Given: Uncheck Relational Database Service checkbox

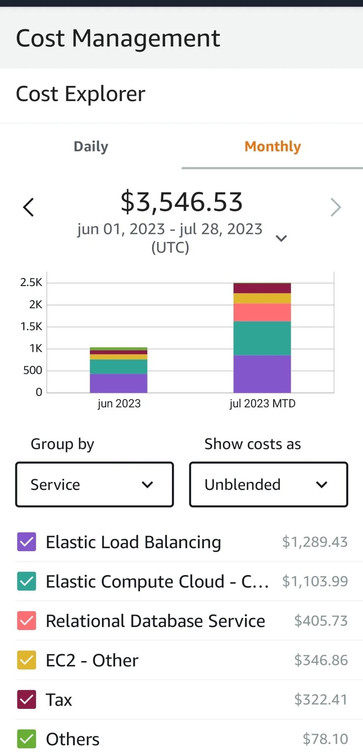Looking at the screenshot, I should pos(27,621).
